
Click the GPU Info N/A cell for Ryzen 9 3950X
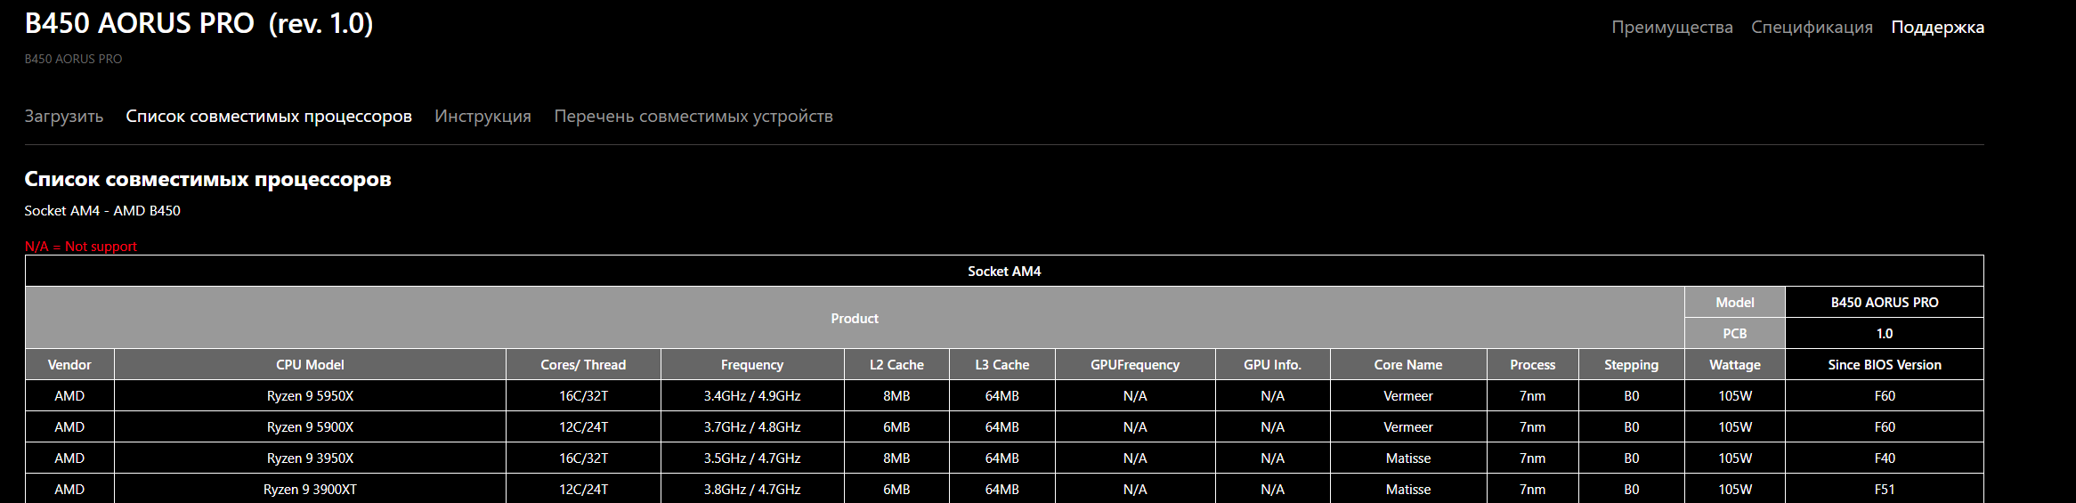(1272, 458)
